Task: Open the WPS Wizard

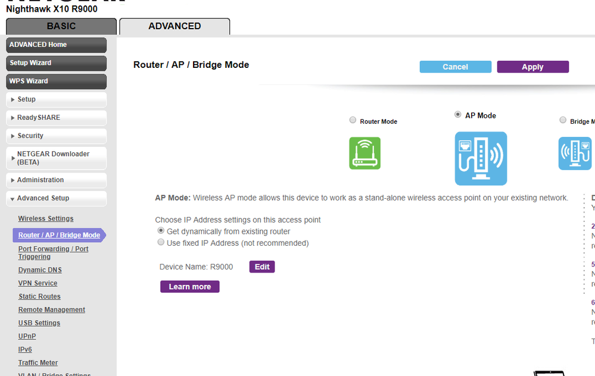Action: coord(56,82)
